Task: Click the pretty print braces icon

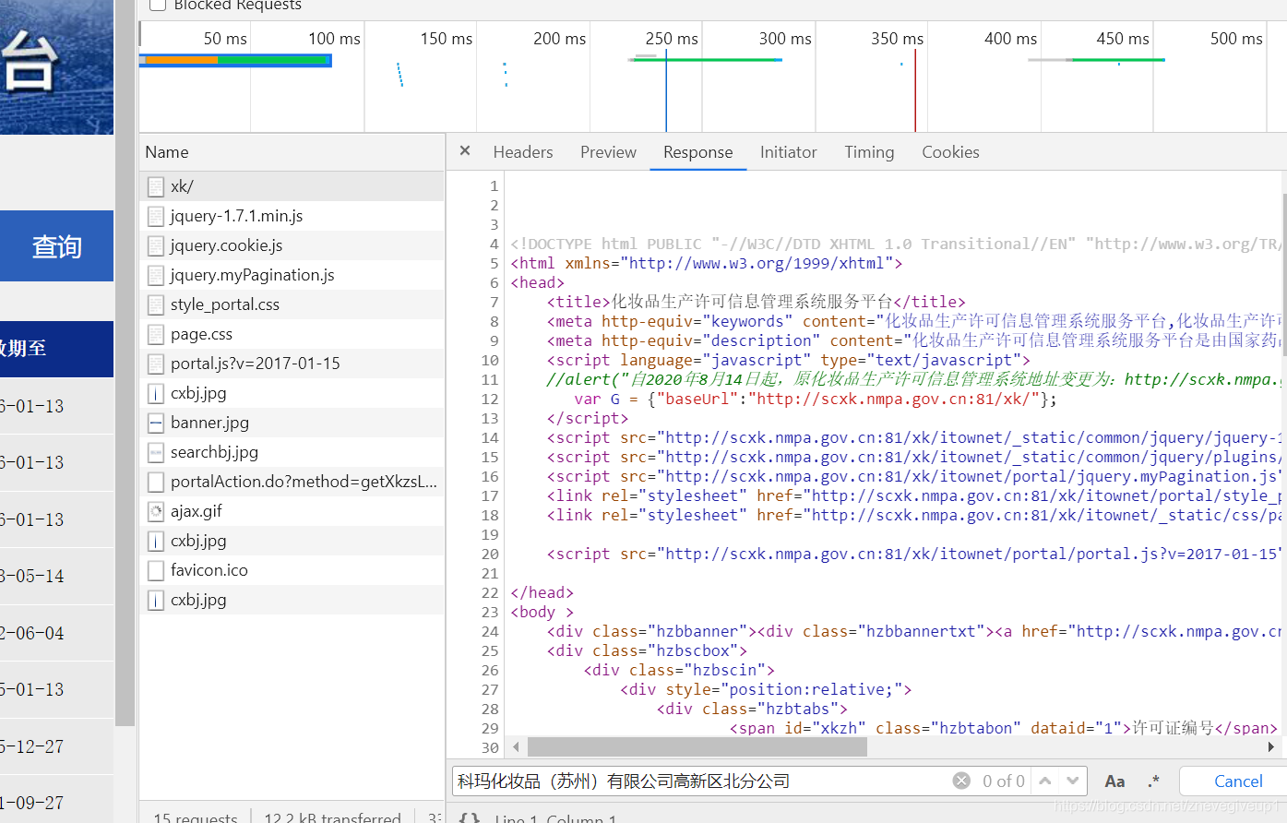Action: pyautogui.click(x=469, y=817)
